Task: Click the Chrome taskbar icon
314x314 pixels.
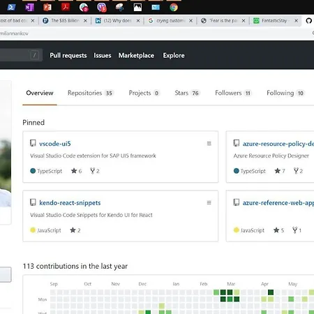Action: (174, 8)
